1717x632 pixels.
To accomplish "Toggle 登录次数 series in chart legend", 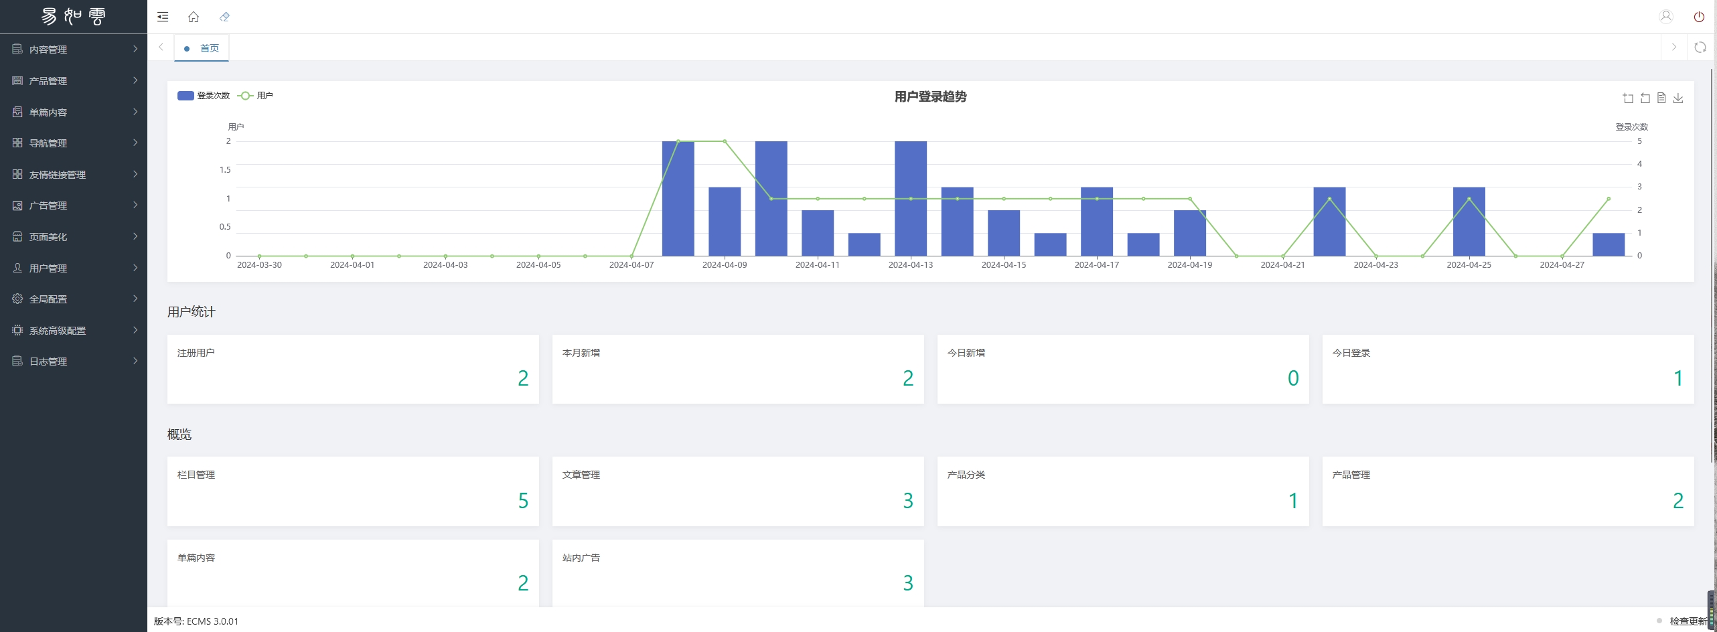I will coord(204,96).
